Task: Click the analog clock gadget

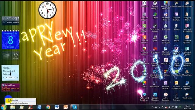Action: [48, 10]
